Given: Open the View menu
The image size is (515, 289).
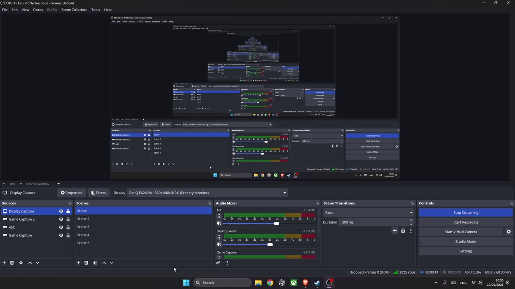Looking at the screenshot, I should pyautogui.click(x=25, y=10).
